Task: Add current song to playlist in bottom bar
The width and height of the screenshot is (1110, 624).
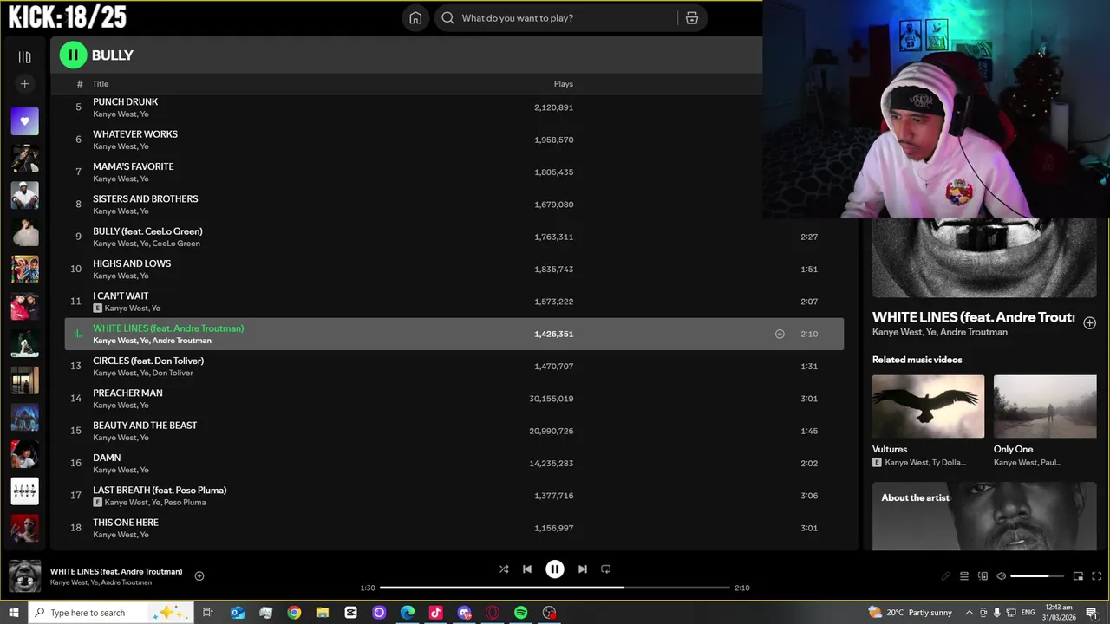Action: [x=199, y=576]
